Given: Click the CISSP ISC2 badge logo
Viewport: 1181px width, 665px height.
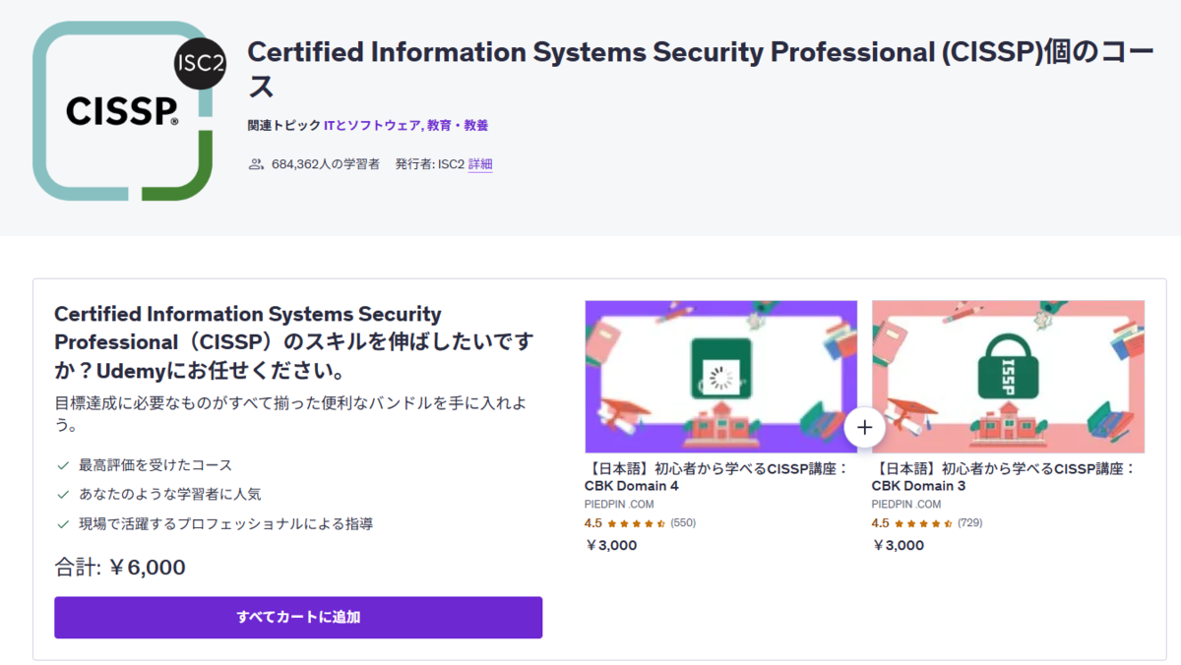Looking at the screenshot, I should coord(130,111).
